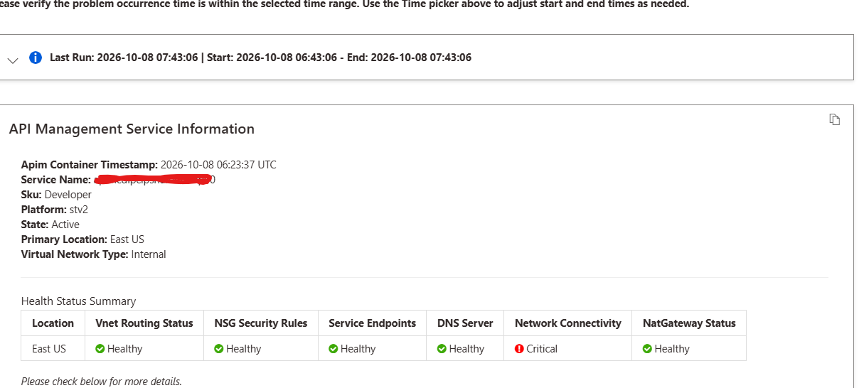Select the Vnet Routing Status column header
864x388 pixels.
[144, 323]
